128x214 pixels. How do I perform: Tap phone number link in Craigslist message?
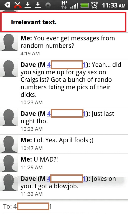[x=67, y=64]
